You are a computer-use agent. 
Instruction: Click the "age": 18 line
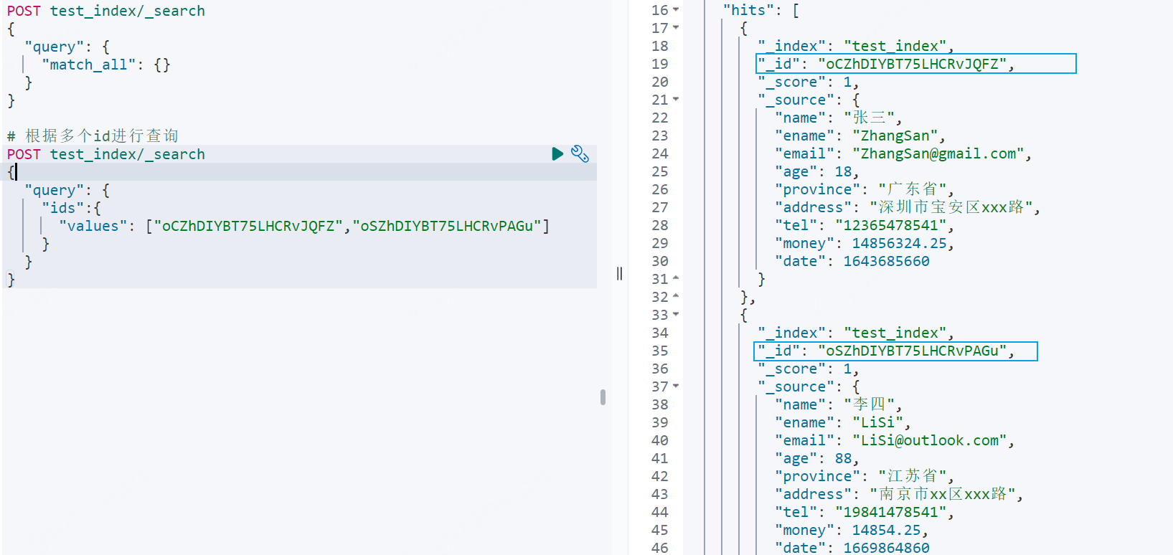click(x=817, y=171)
